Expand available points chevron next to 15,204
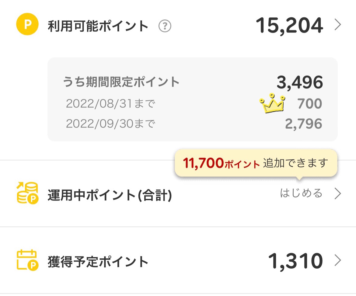The width and height of the screenshot is (356, 296). (337, 25)
